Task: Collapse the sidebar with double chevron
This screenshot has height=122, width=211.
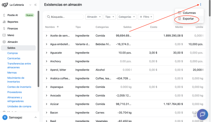Action: click(x=35, y=5)
